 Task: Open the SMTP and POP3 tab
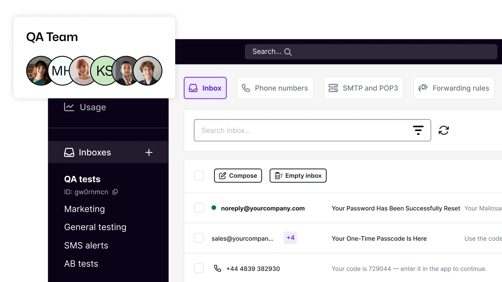coord(363,88)
